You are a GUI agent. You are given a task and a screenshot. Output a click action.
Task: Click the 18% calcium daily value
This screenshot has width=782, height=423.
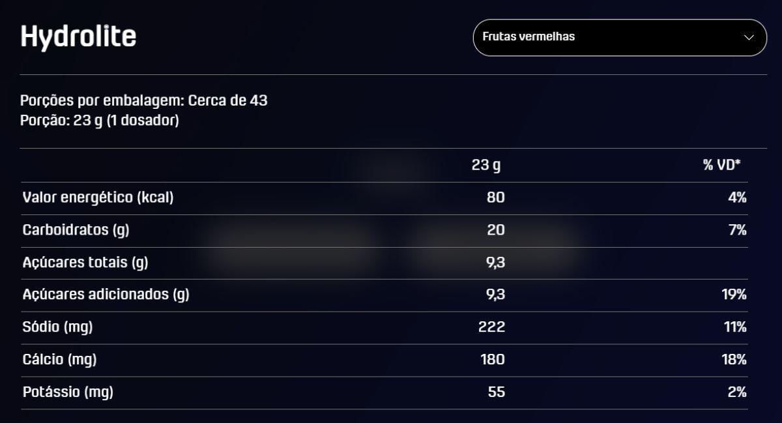coord(734,359)
